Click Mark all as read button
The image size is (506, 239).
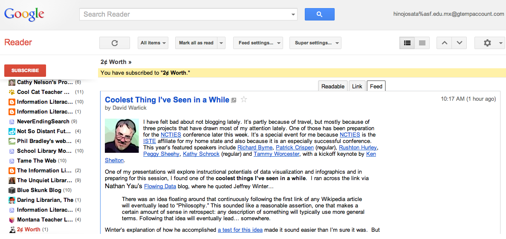tap(196, 43)
